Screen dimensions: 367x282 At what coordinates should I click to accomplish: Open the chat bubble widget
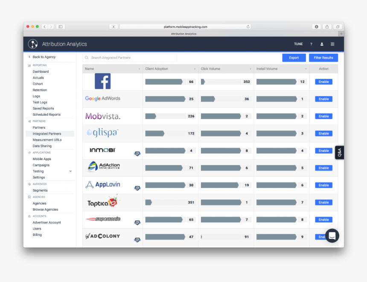pos(332,236)
